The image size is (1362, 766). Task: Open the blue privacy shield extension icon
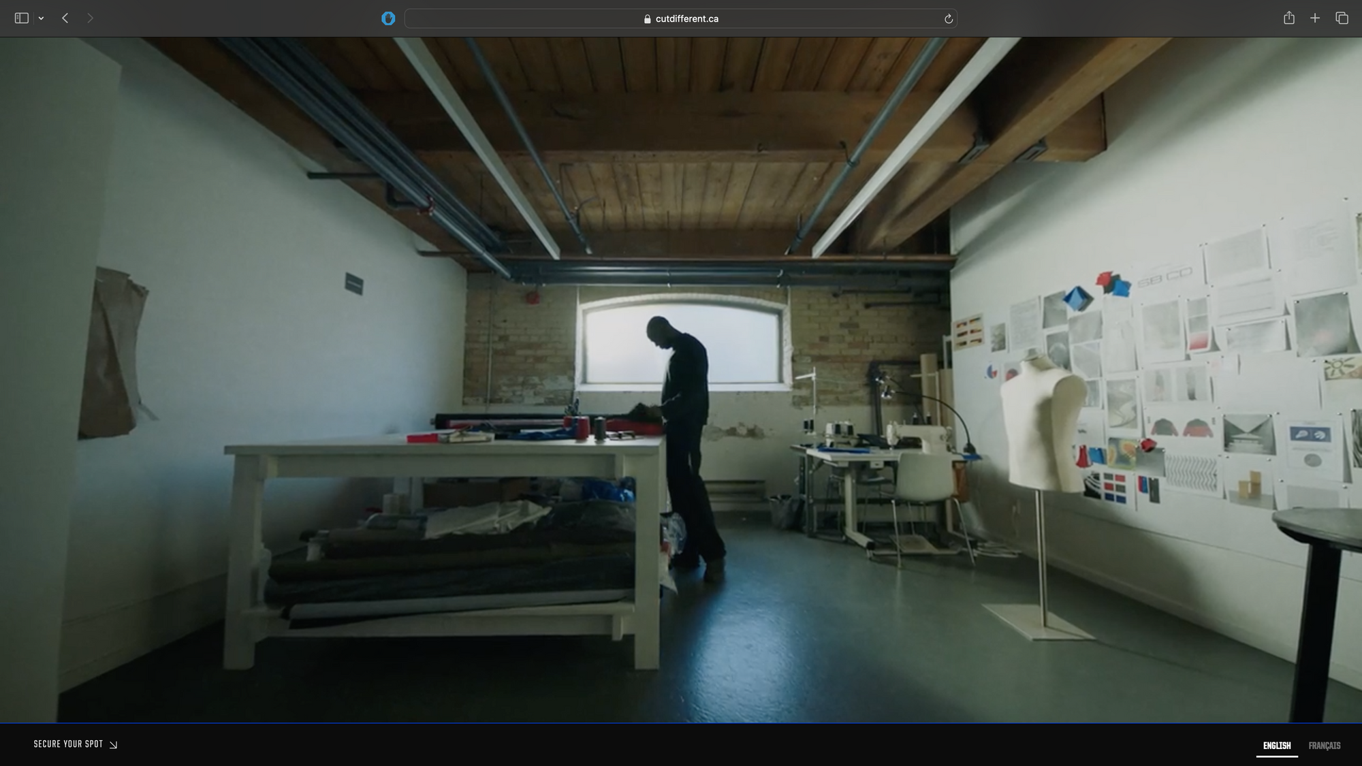pyautogui.click(x=388, y=18)
